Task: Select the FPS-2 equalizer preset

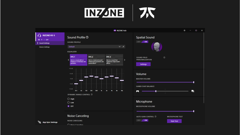Action: tap(96, 60)
